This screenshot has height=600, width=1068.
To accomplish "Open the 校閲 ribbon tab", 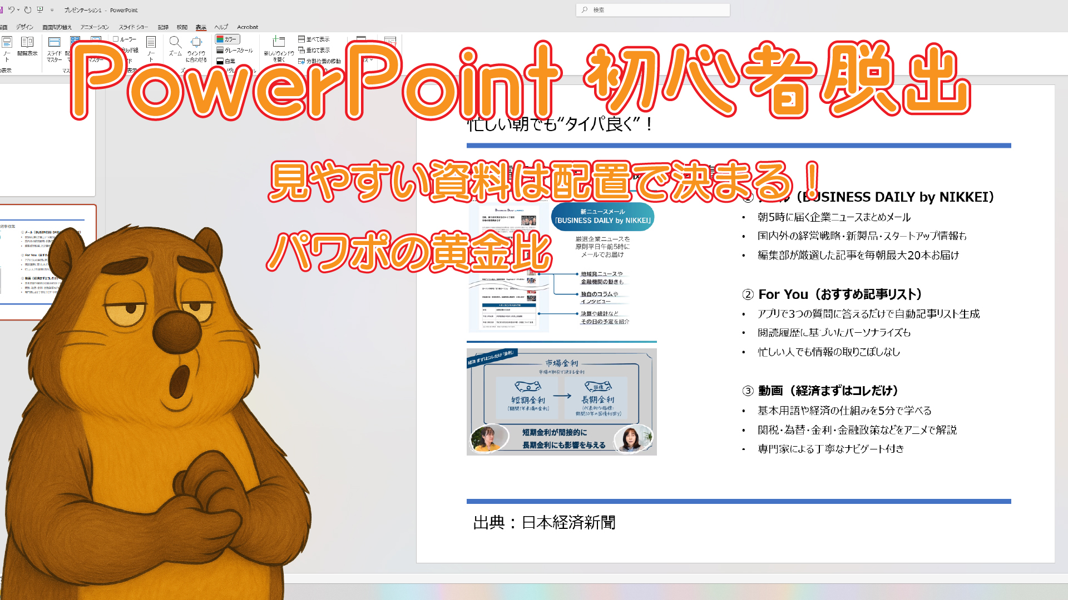I will [x=182, y=27].
